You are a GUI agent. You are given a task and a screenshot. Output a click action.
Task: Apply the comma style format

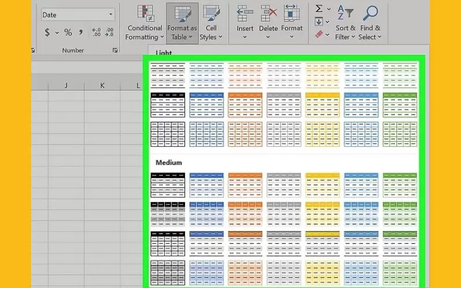[81, 32]
